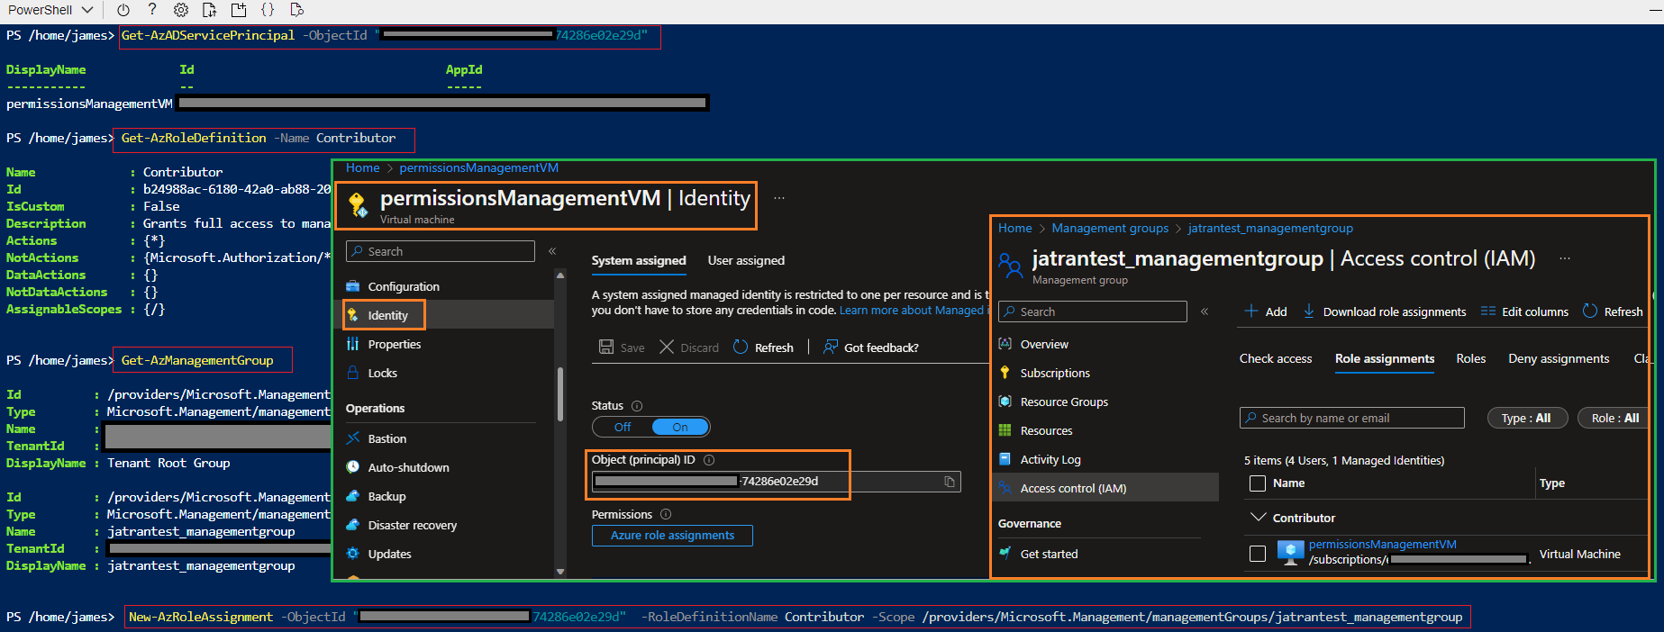Open the ellipsis menu beside VM Identity title
The width and height of the screenshot is (1664, 632).
[x=779, y=198]
